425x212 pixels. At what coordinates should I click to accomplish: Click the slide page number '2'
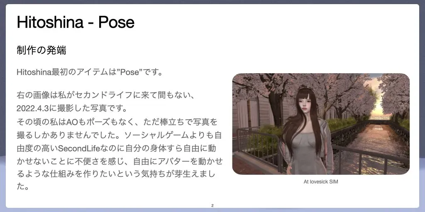point(212,205)
